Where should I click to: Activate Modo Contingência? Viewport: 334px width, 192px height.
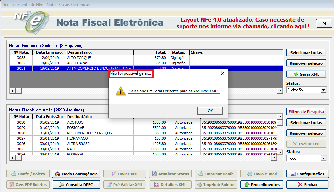76,174
